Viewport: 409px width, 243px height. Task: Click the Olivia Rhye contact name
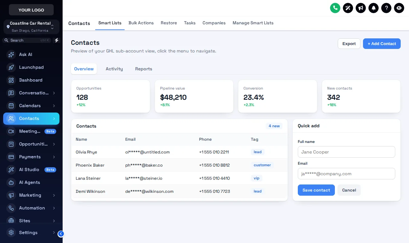[86, 152]
